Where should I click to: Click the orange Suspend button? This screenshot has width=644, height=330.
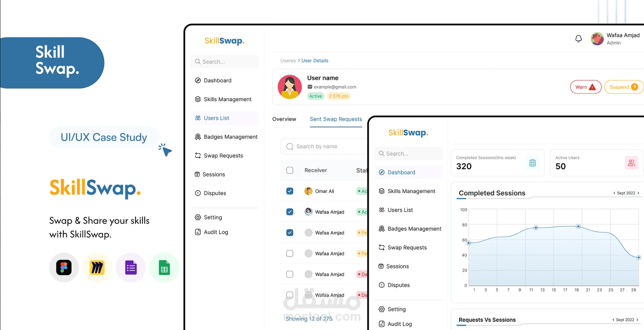point(624,87)
